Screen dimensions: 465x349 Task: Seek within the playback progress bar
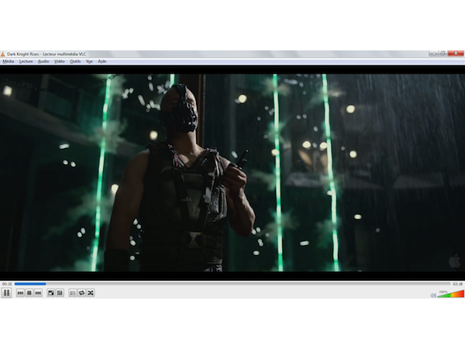click(x=232, y=284)
